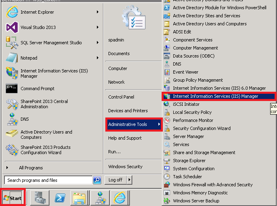This screenshot has height=206, width=277.
Task: Select System Configuration
Action: (x=194, y=169)
